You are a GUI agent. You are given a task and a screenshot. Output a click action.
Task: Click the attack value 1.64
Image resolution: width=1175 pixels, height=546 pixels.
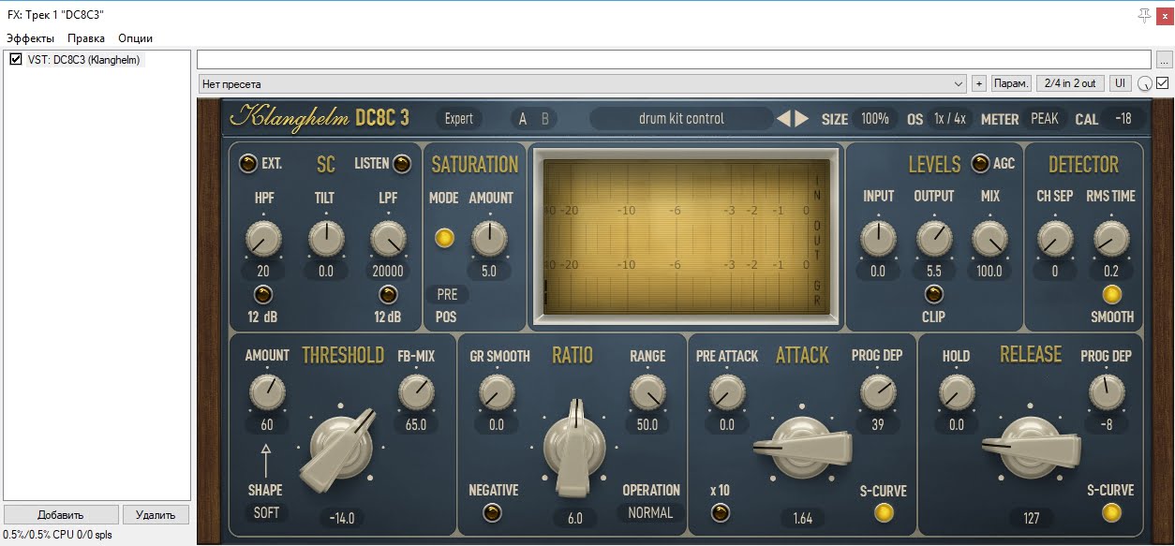(803, 518)
